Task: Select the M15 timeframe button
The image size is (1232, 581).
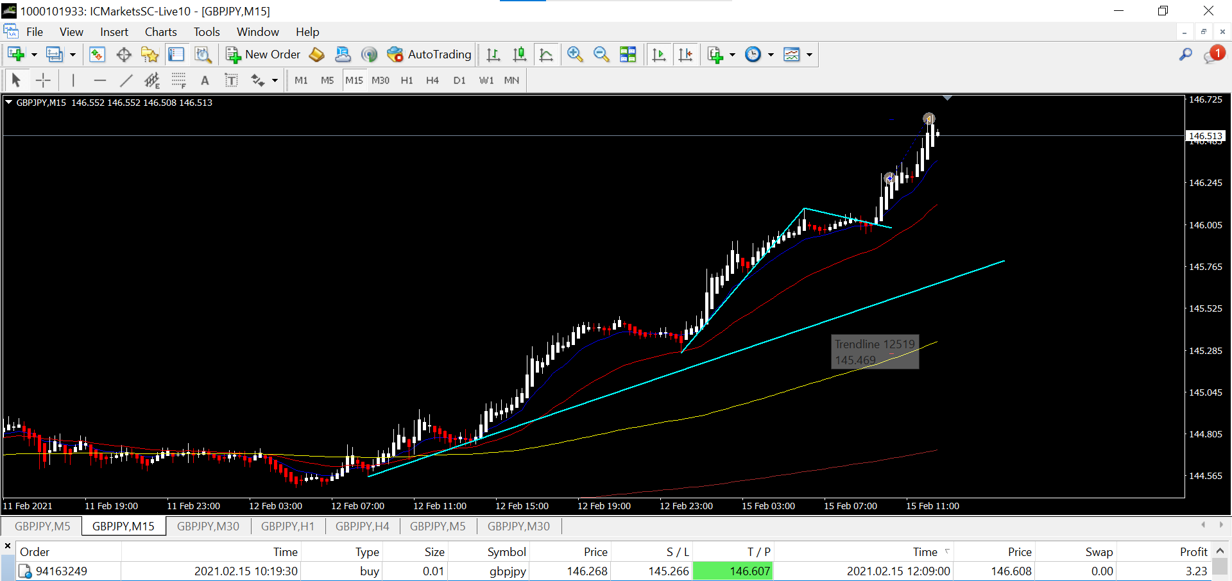Action: pyautogui.click(x=354, y=80)
